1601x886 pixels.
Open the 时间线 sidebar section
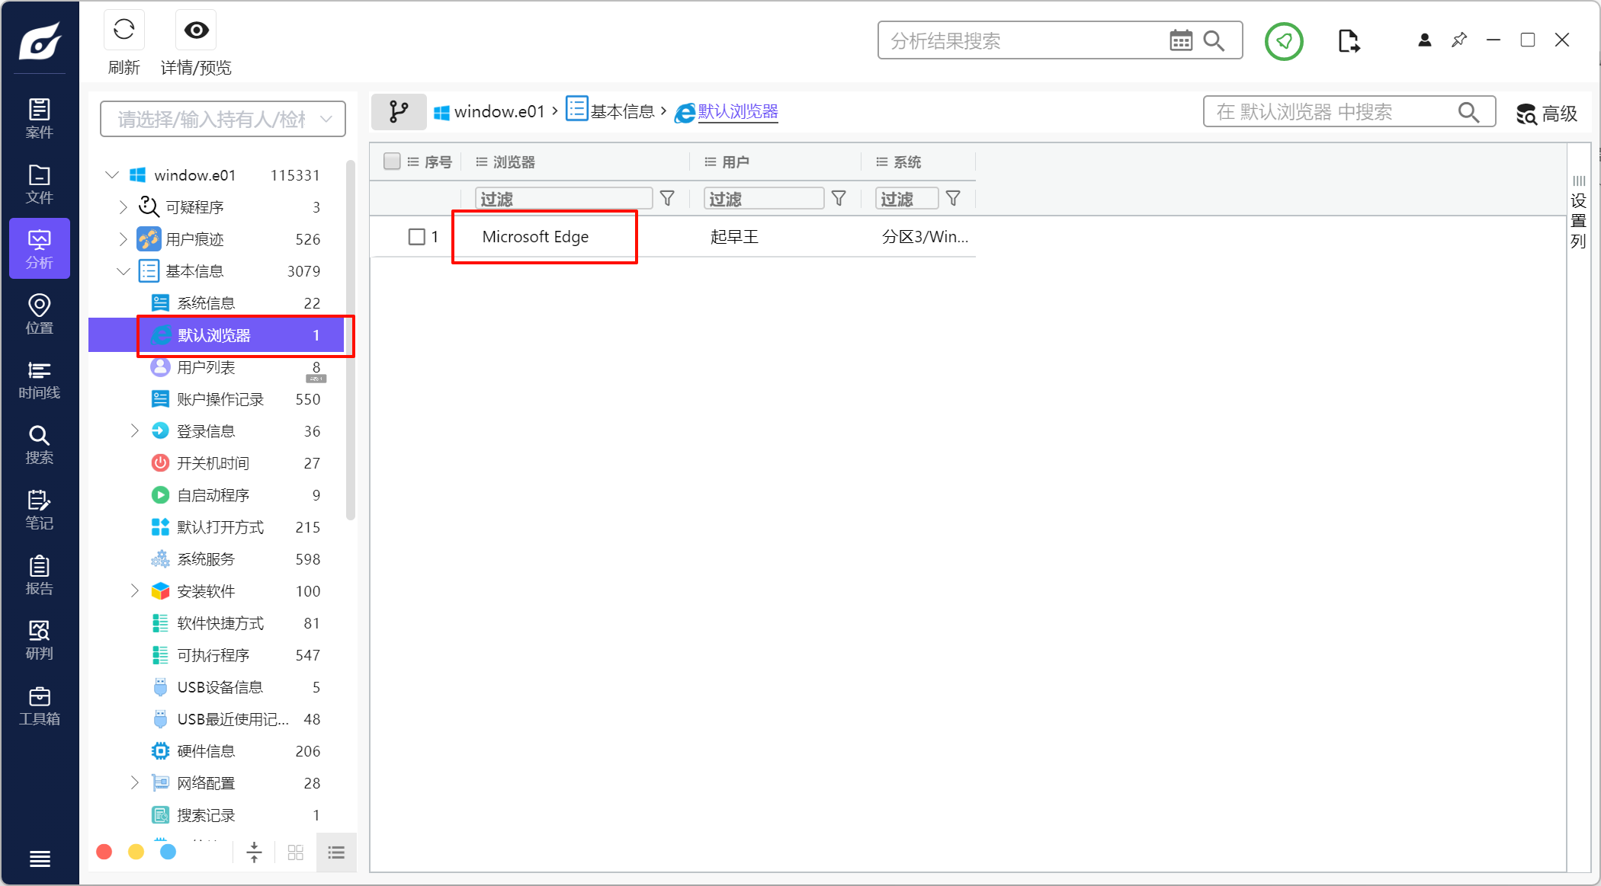[40, 379]
